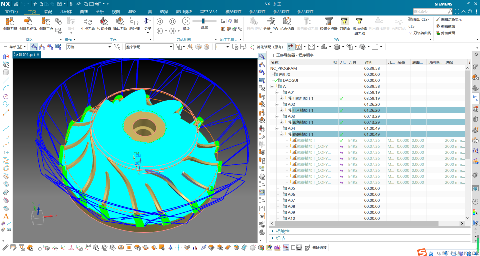Click the navigator horizontal scrollbar
This screenshot has width=480, height=256.
356,223
